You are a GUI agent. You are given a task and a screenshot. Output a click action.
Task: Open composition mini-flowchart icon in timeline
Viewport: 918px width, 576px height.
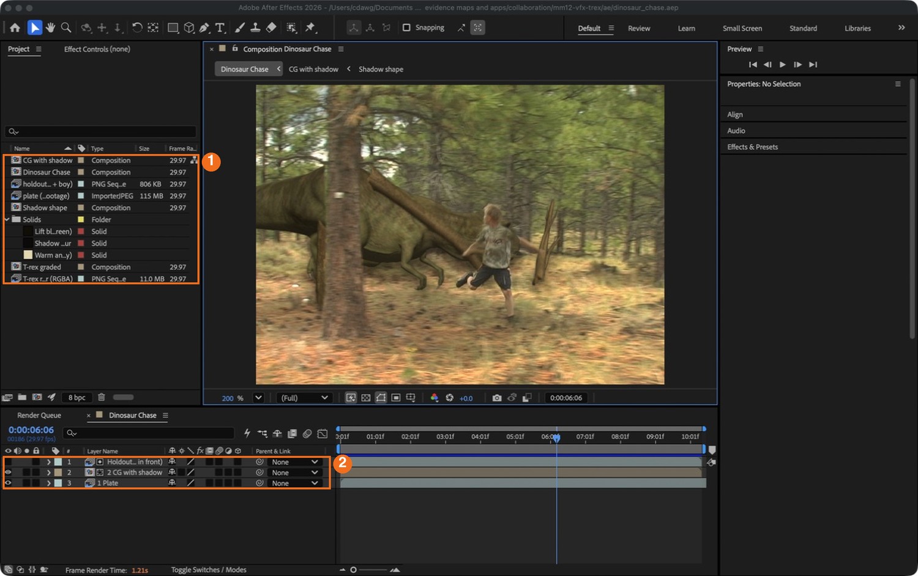click(x=263, y=433)
